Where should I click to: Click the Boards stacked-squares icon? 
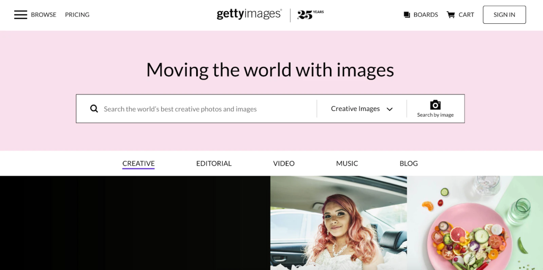pos(407,14)
